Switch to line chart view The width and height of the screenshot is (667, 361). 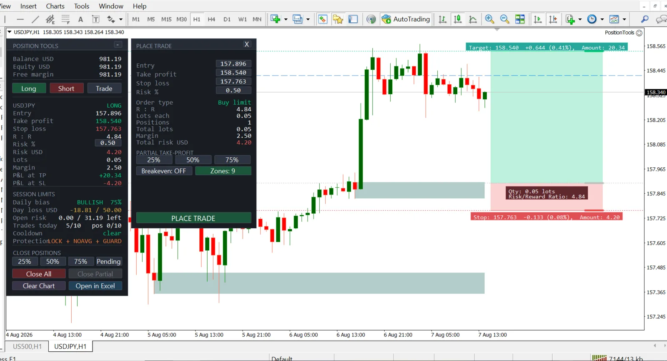pyautogui.click(x=473, y=19)
